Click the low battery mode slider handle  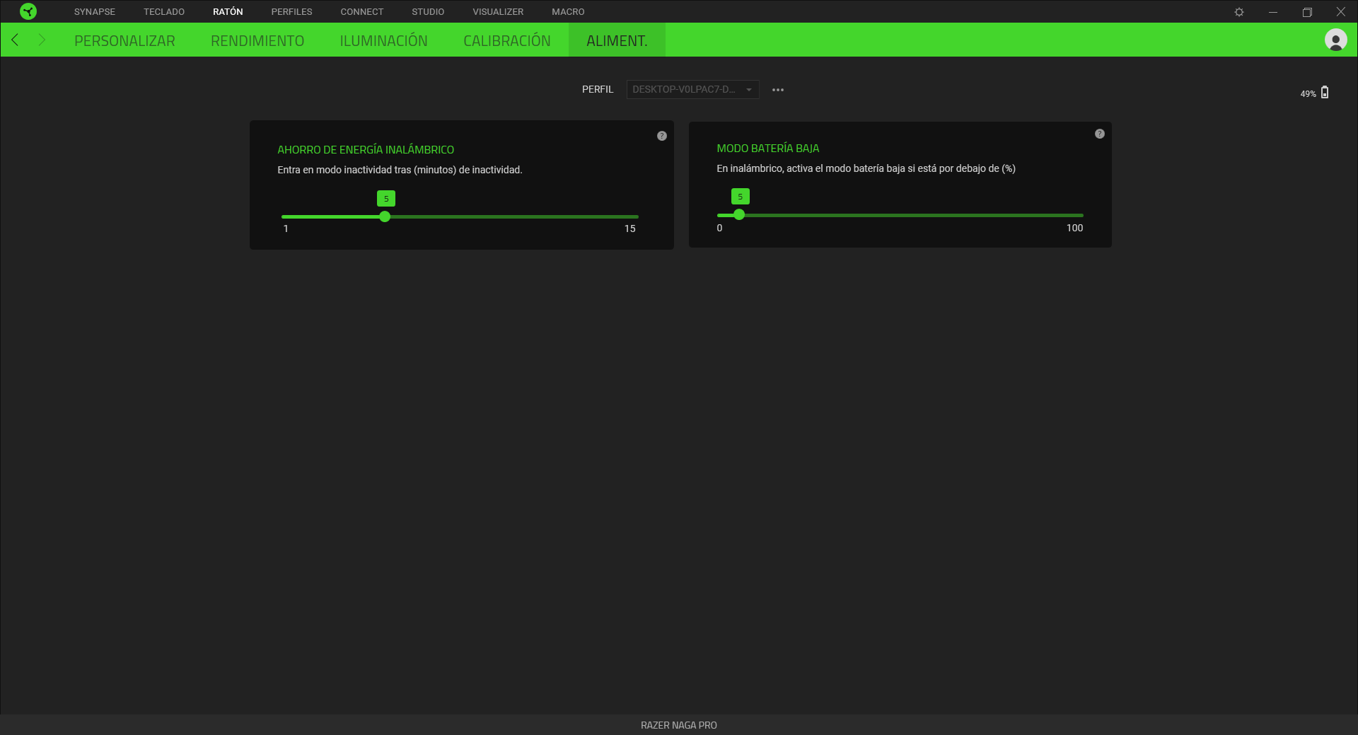739,215
